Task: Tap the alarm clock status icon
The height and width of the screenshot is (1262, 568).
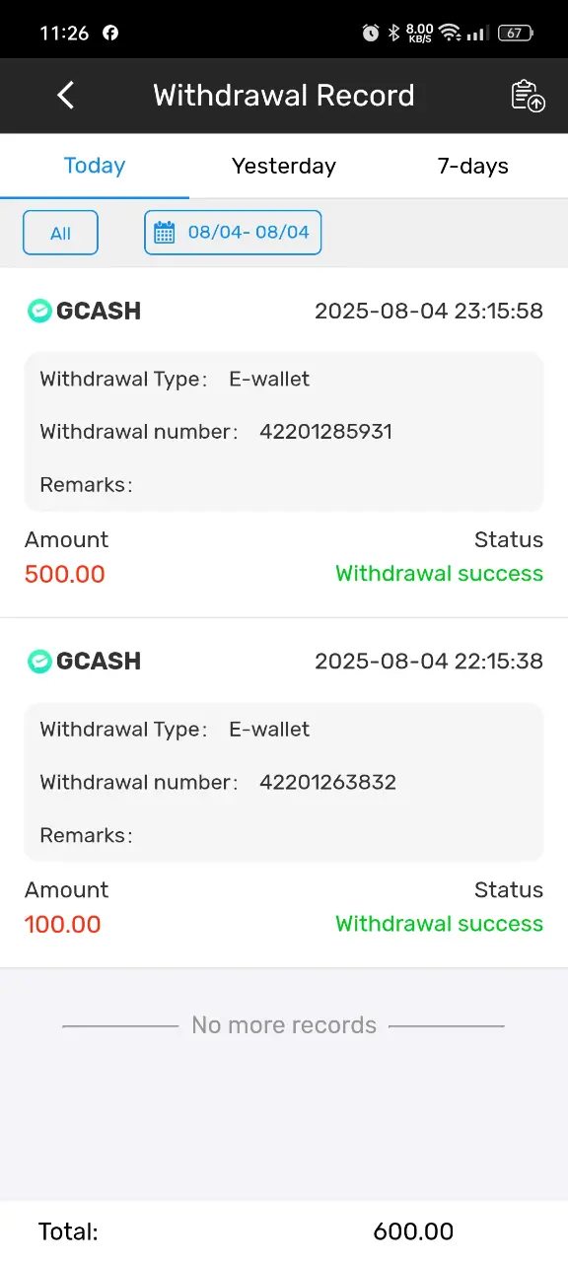Action: 371,33
